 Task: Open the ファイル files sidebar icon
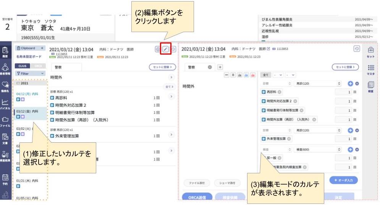(5, 122)
